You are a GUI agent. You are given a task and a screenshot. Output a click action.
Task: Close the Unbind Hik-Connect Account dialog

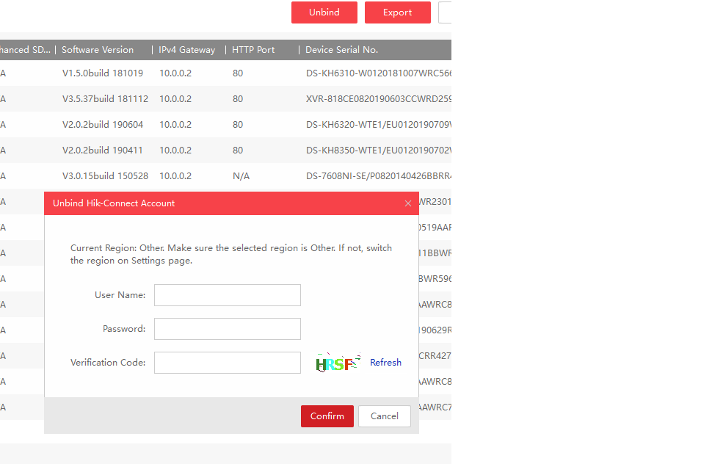coord(407,203)
